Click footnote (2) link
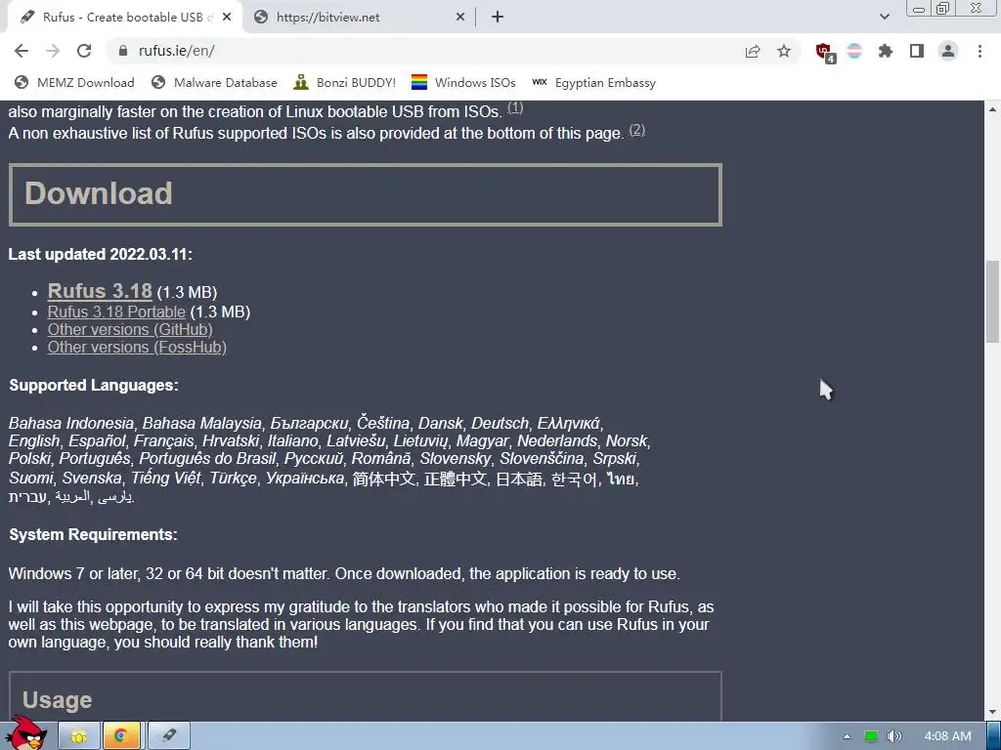This screenshot has width=1001, height=750. (x=637, y=130)
